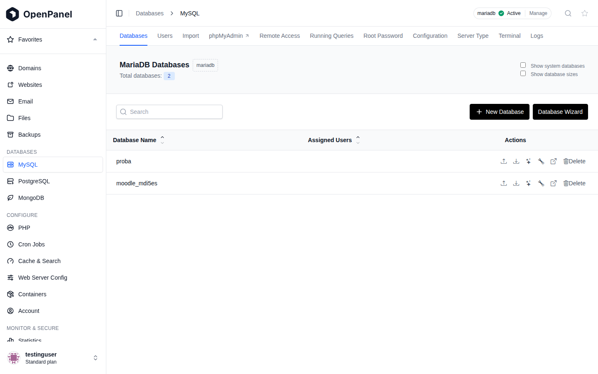Delete the moodle_mdi5es database
Screen dimensions: 598x374
574,183
